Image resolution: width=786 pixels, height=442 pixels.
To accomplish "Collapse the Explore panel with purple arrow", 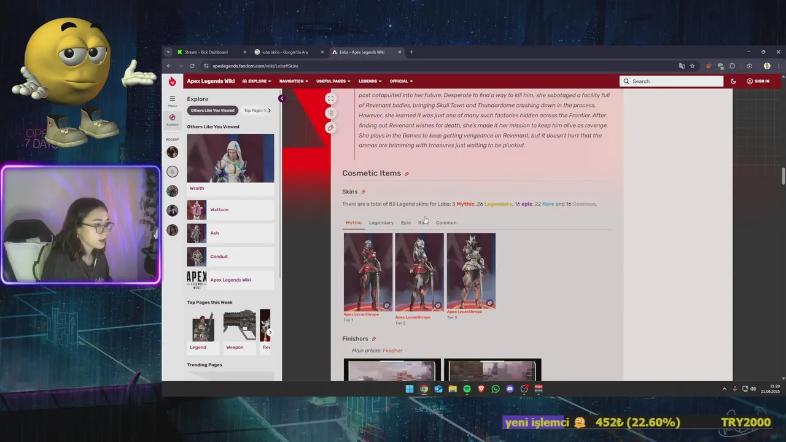I will [281, 99].
